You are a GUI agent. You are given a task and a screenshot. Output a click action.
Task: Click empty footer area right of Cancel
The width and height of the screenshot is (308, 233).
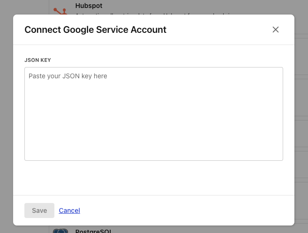tap(188, 210)
